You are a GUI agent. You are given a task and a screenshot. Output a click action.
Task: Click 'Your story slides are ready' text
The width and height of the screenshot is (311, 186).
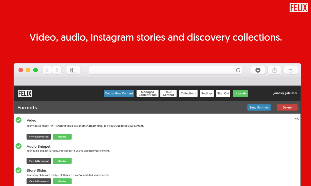[68, 175]
